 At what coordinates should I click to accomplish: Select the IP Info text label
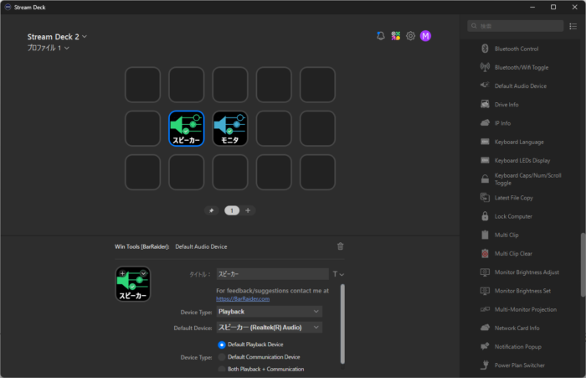tap(502, 123)
